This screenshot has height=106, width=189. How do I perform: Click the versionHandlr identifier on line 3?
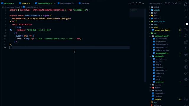point(32,16)
